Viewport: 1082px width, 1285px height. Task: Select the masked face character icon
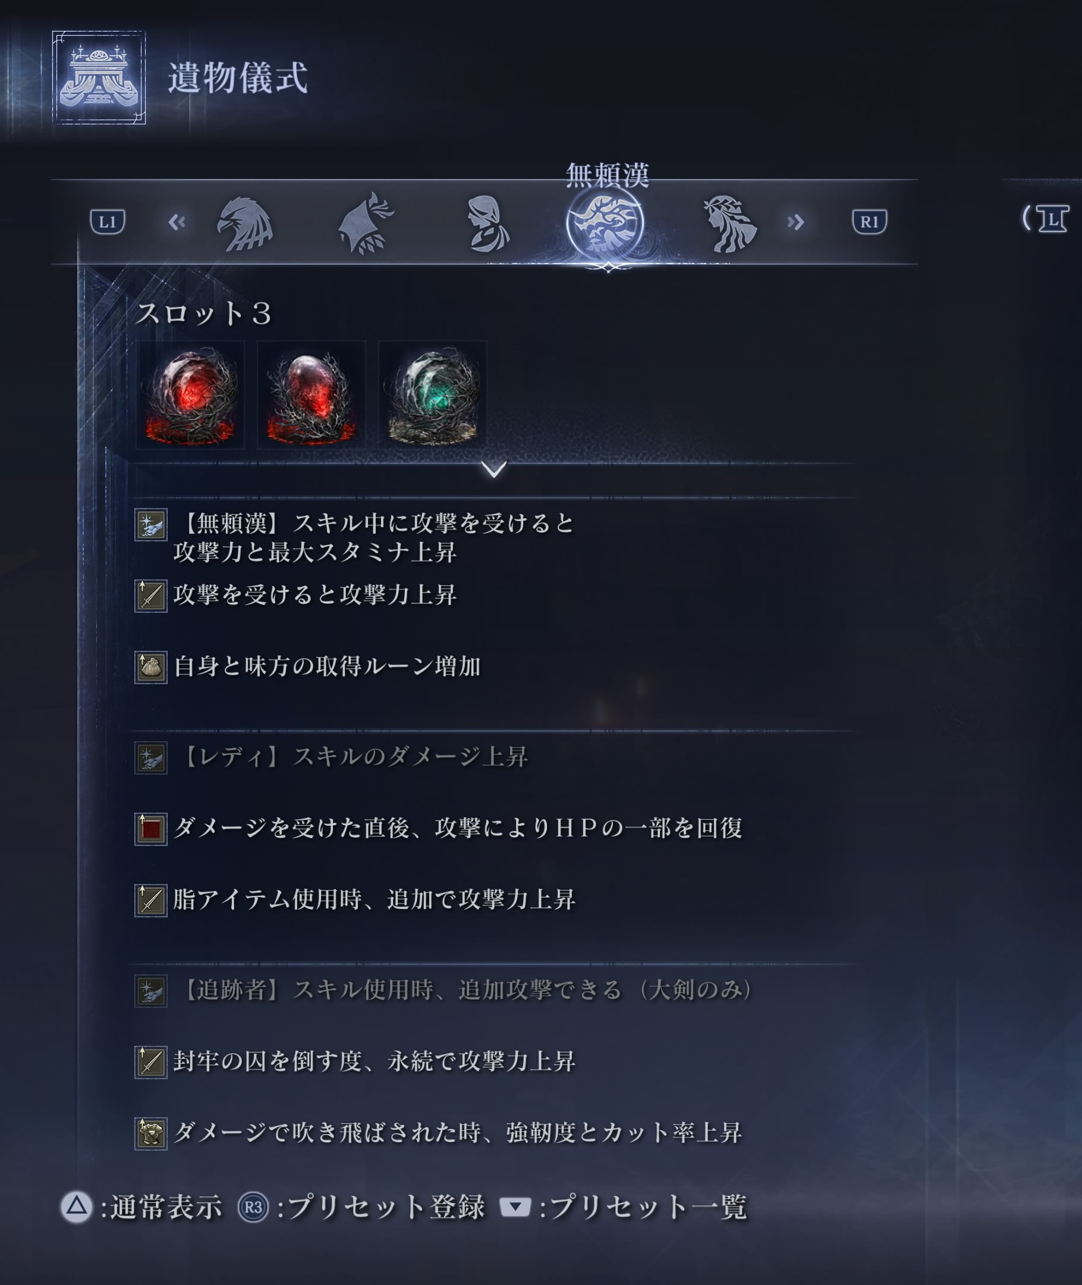pyautogui.click(x=487, y=224)
